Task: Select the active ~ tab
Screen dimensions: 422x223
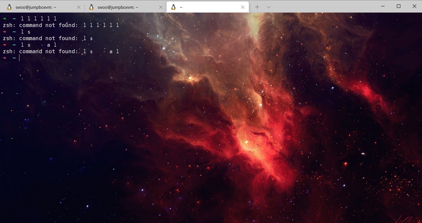Action: [208, 7]
